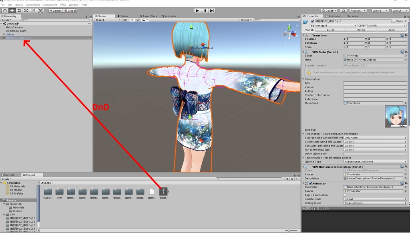Toggle scene lighting in the Scene view bar
Screen dimensions: 410x233
coord(132,20)
